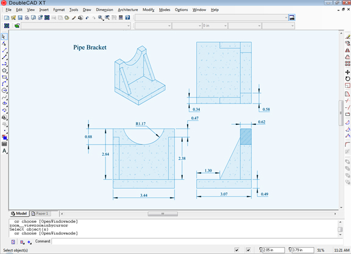This screenshot has width=351, height=254.
Task: Switch to the Paper 1 tab
Action: 40,214
